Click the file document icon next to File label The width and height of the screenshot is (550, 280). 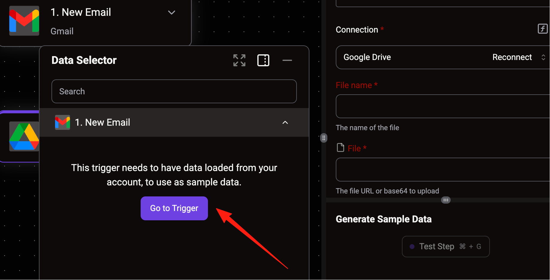pyautogui.click(x=341, y=147)
